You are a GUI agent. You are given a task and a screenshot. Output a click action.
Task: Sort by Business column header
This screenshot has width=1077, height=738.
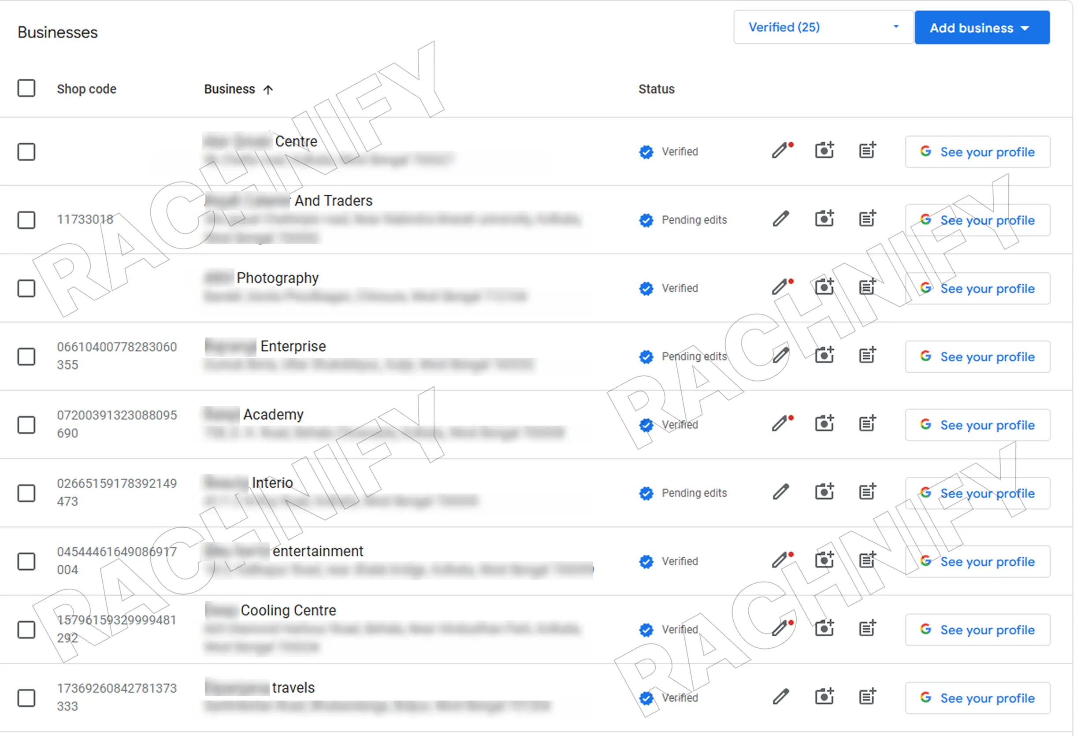pyautogui.click(x=230, y=89)
